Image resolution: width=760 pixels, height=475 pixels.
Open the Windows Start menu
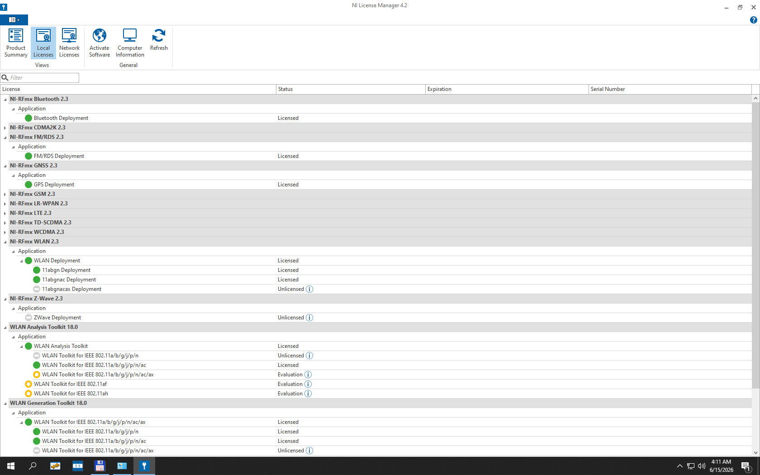tap(11, 466)
